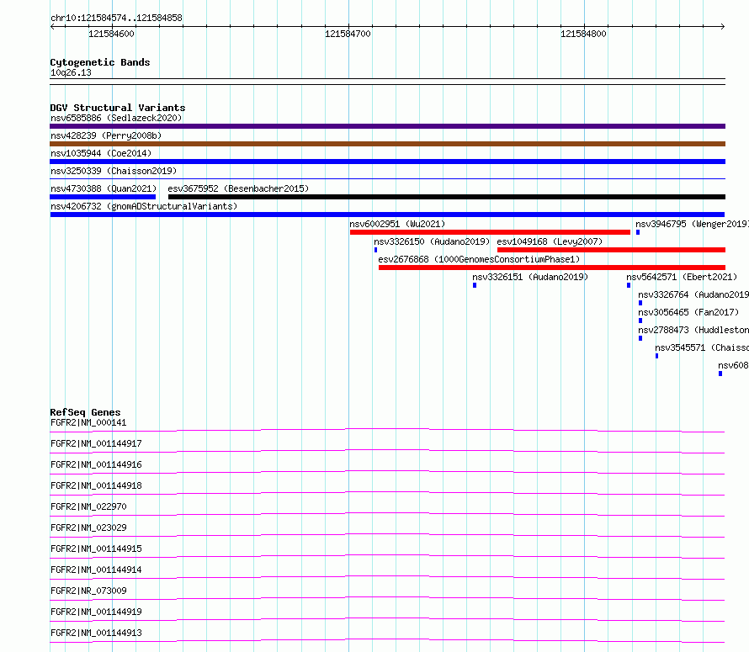
Task: Select the nsv5642571 (Ebert2021) blue marker
Action: [629, 285]
